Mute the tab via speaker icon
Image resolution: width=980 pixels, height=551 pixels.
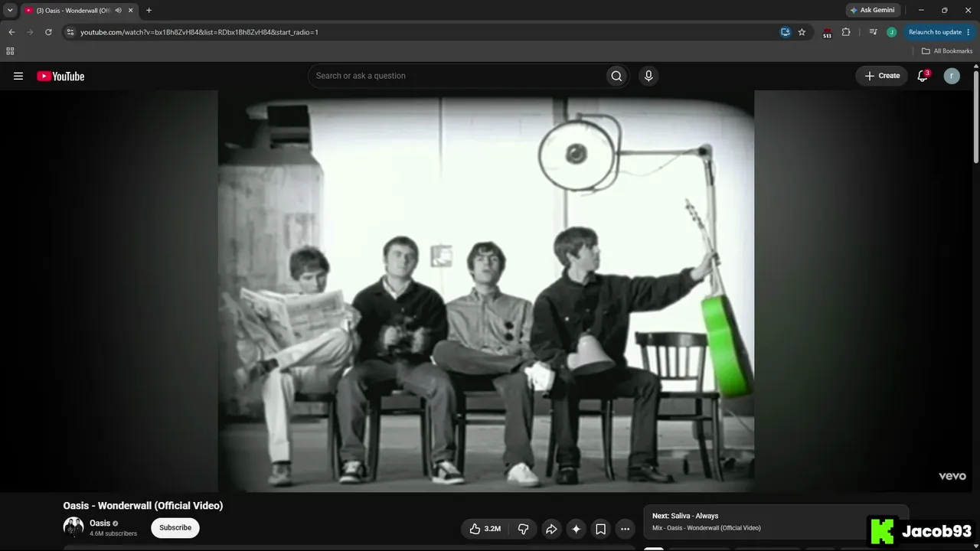click(x=119, y=10)
